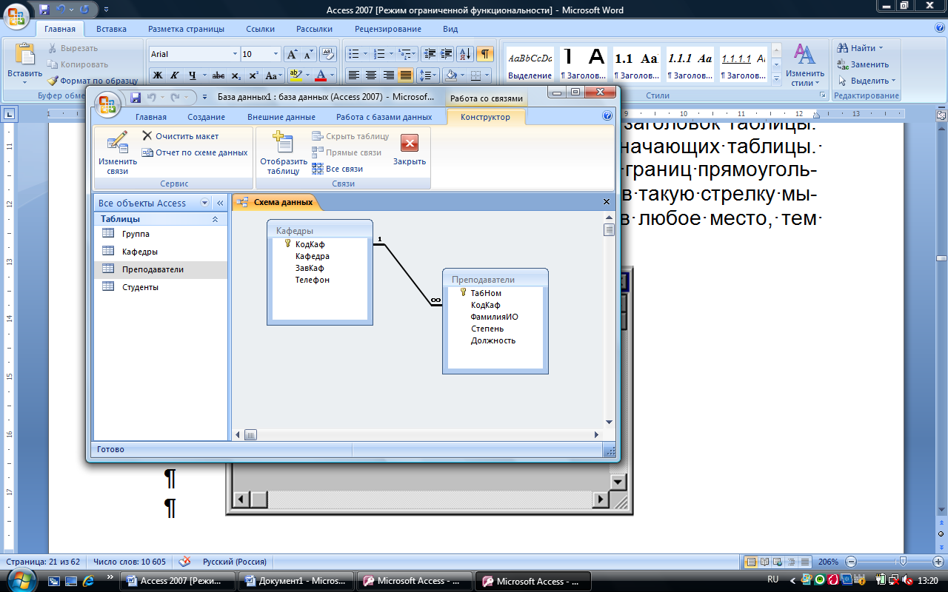Switch to Документ1 in Windows taskbar
948x592 pixels.
(296, 581)
